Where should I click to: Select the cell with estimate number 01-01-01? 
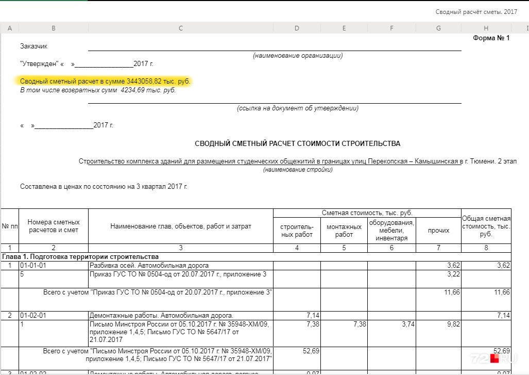pos(53,266)
